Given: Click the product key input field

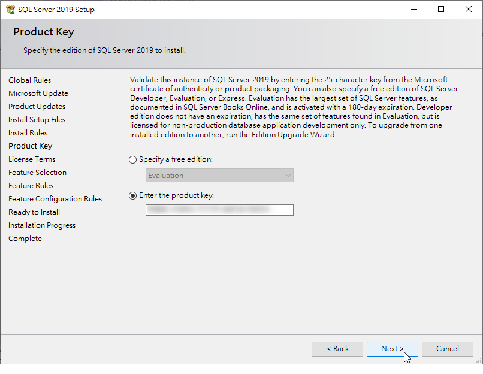Looking at the screenshot, I should (x=219, y=210).
